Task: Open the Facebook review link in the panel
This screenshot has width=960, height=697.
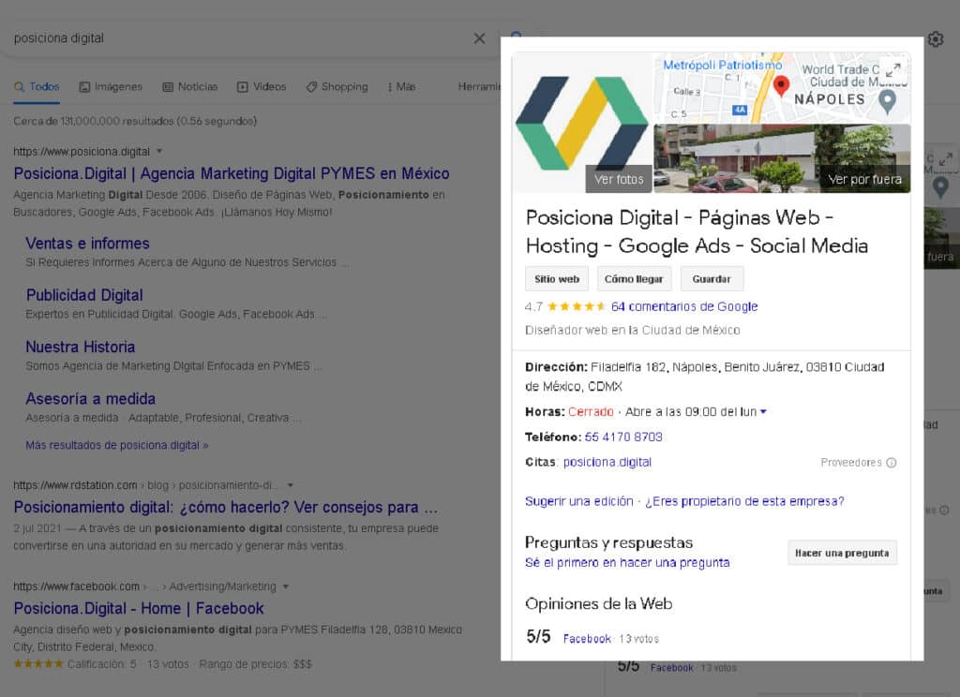Action: pyautogui.click(x=587, y=639)
